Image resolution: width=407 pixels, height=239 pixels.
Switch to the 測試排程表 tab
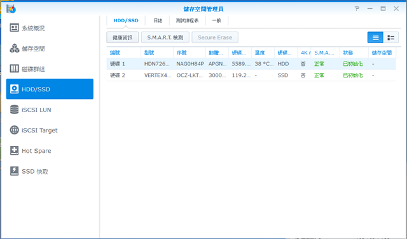point(187,21)
